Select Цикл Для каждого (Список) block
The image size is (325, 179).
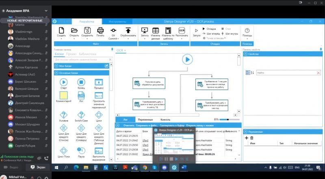tap(63, 128)
